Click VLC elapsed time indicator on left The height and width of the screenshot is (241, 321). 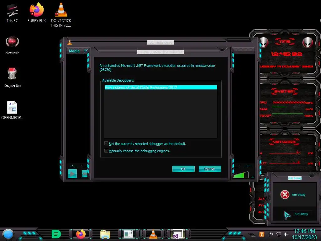pos(73,166)
